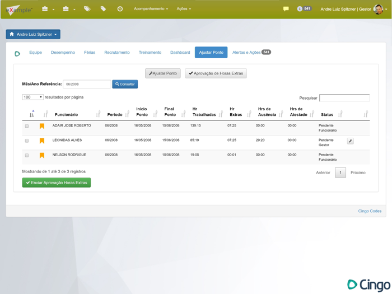This screenshot has width=392, height=294.
Task: Sort table by Período column
Action: 127,114
